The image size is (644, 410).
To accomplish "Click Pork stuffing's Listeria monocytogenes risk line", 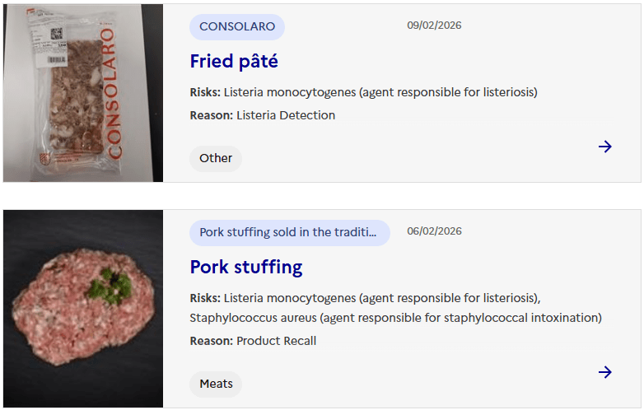I will (365, 297).
